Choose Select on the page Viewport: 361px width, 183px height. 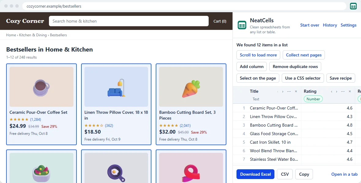click(x=258, y=78)
